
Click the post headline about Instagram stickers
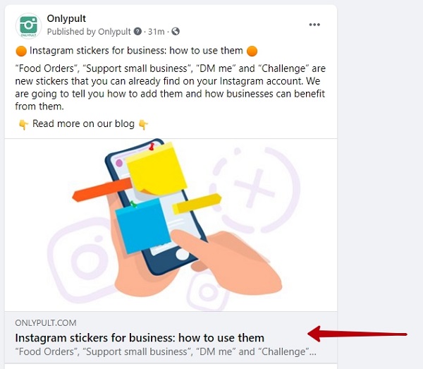pos(136,51)
